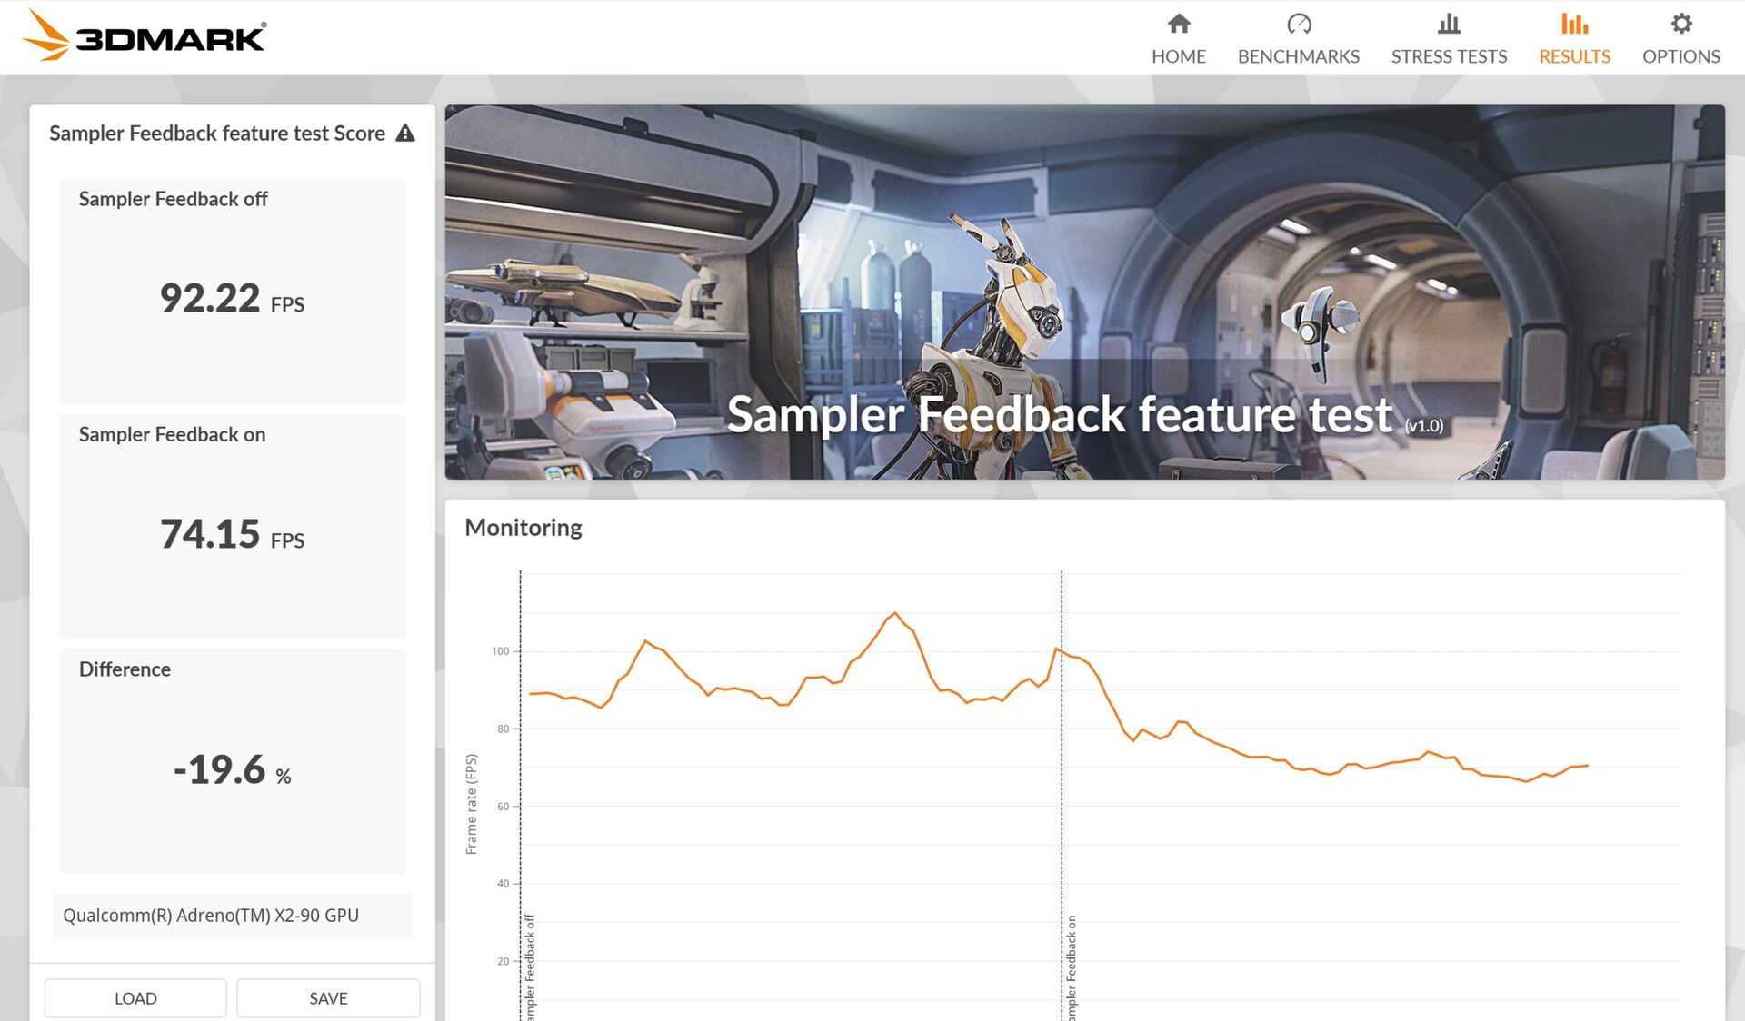The width and height of the screenshot is (1745, 1021).
Task: Open the OPTIONS tab
Action: pos(1681,39)
